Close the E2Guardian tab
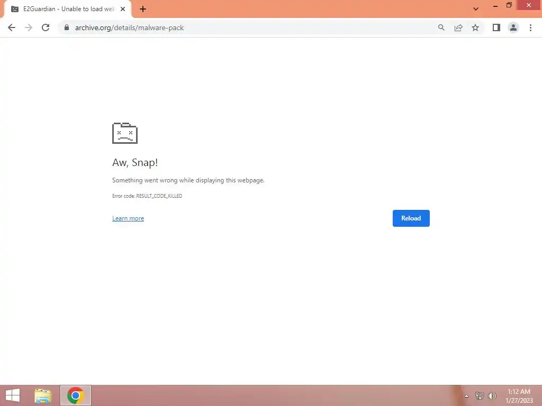This screenshot has width=542, height=406. point(123,9)
